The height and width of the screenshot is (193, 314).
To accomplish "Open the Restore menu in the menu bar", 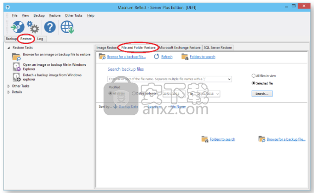I will (54, 16).
